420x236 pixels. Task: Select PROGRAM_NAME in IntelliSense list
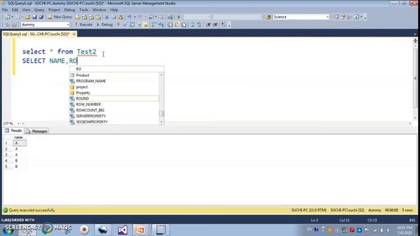tap(114, 81)
